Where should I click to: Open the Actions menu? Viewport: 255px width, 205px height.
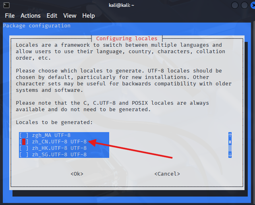click(31, 16)
